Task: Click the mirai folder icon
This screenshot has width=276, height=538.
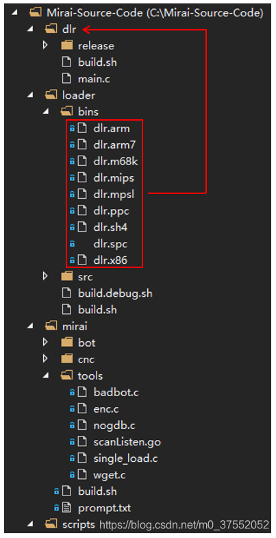Action: click(51, 326)
